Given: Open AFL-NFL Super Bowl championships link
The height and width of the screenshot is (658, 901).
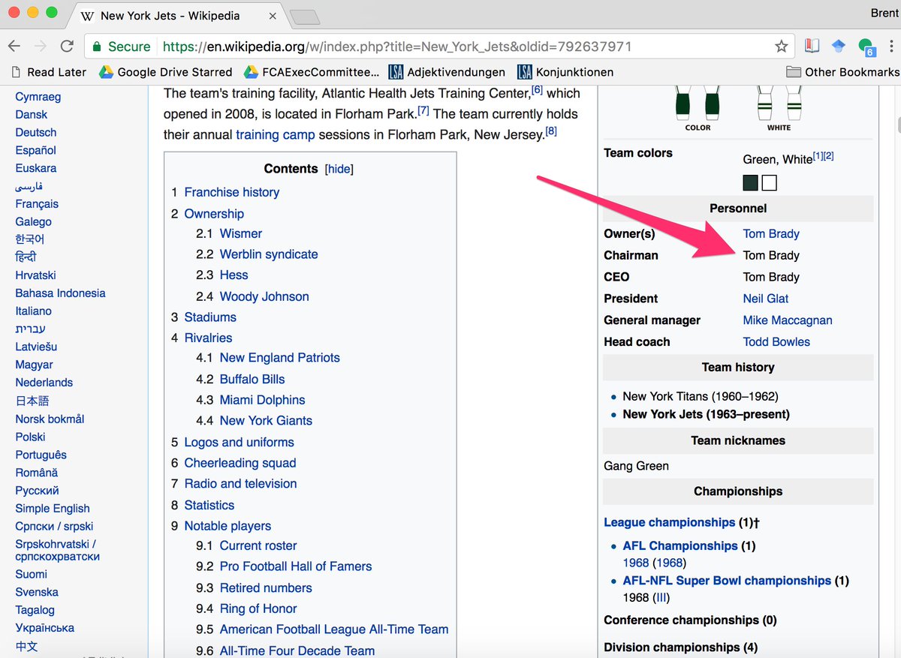Looking at the screenshot, I should (727, 581).
